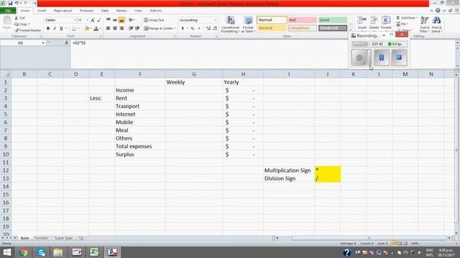Screen dimensions: 460x258
Task: Switch to the Formulas tab
Action: (x=86, y=11)
